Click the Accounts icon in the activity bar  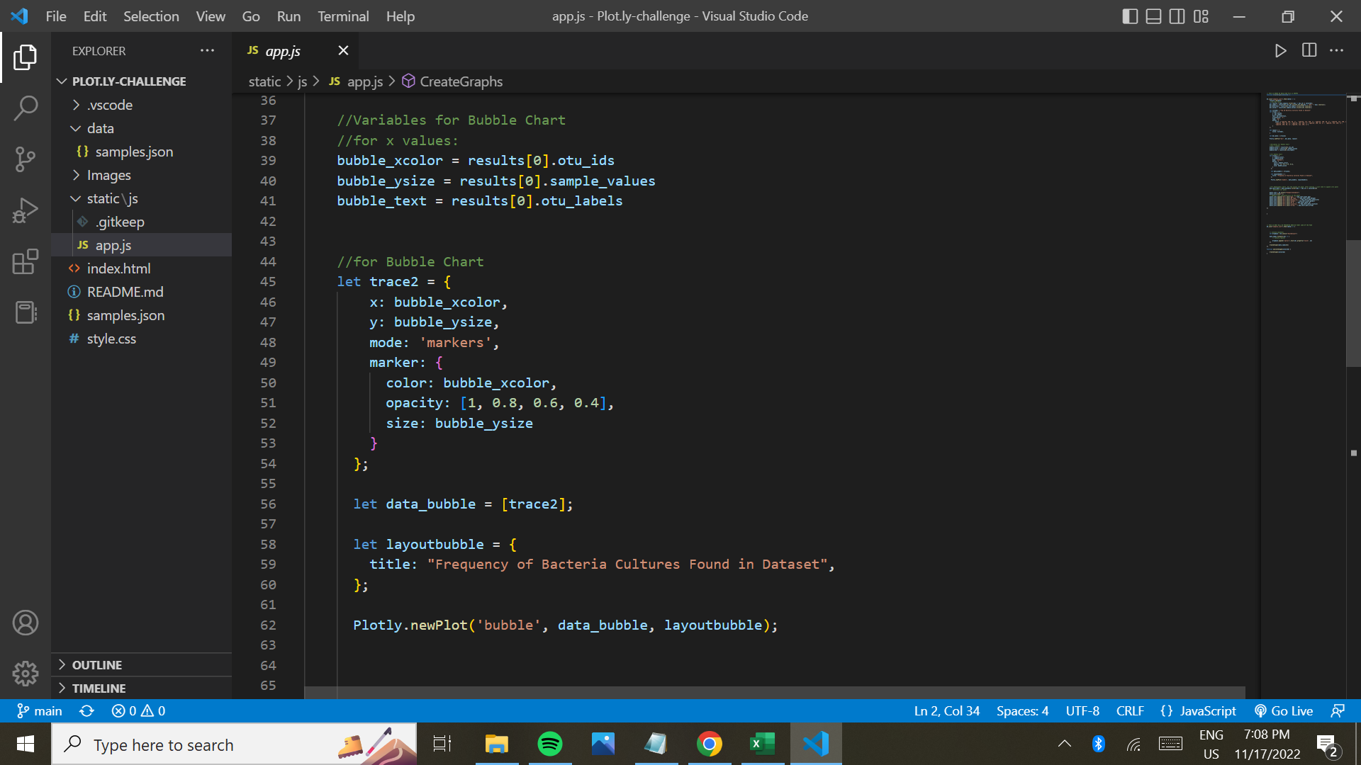[26, 623]
